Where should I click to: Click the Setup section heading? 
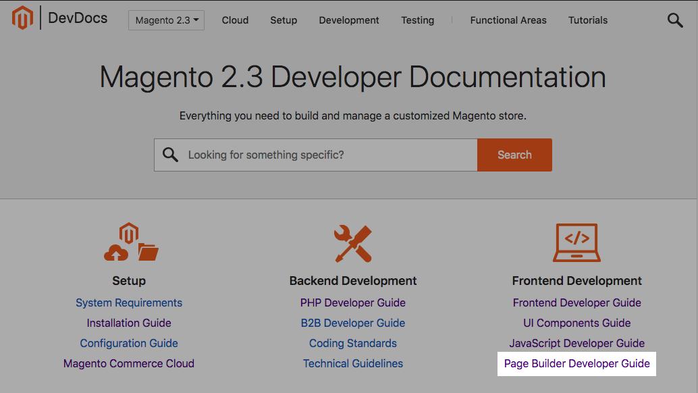129,281
